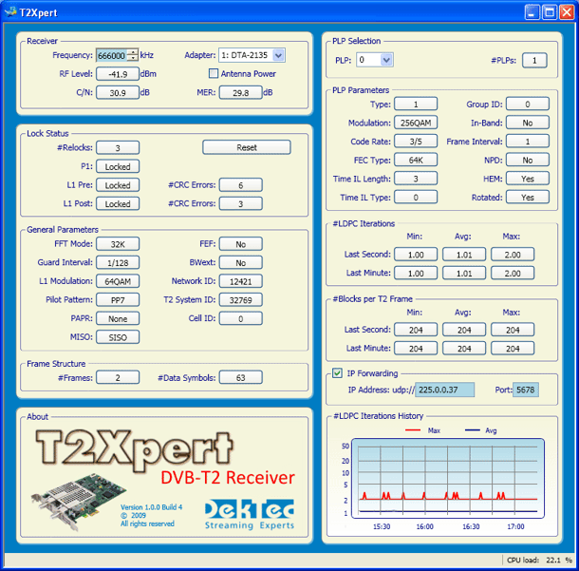Click the #Relocks value 3
Screen dimensions: 579x571
[118, 148]
